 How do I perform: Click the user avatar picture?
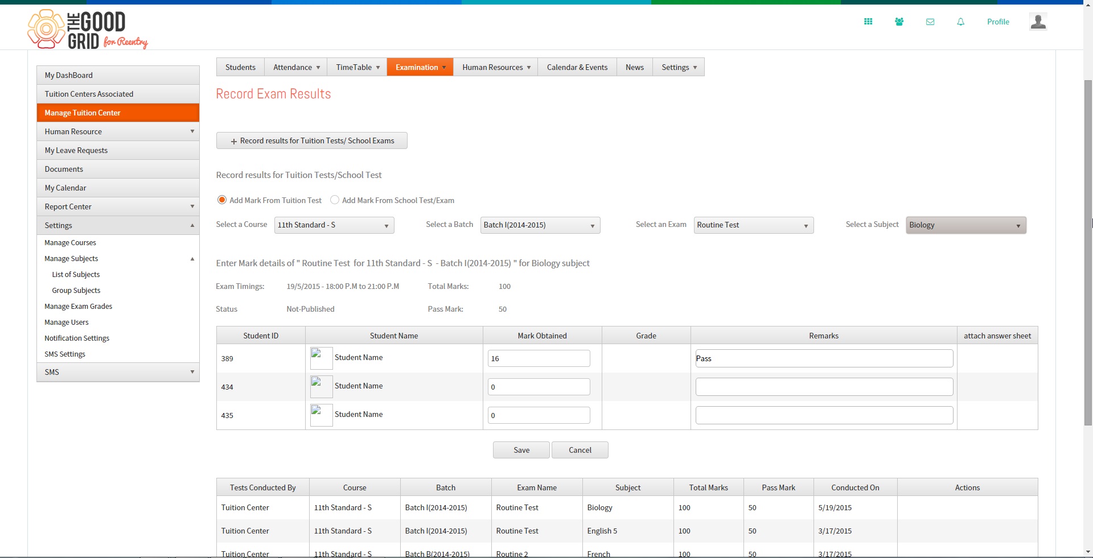click(x=1038, y=22)
